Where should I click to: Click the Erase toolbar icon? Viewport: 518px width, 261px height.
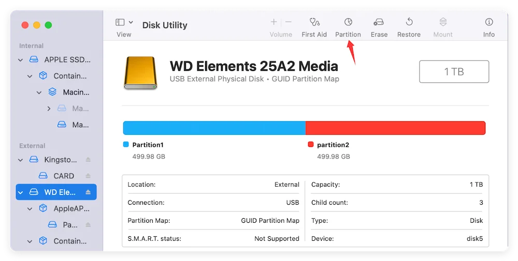pyautogui.click(x=379, y=22)
